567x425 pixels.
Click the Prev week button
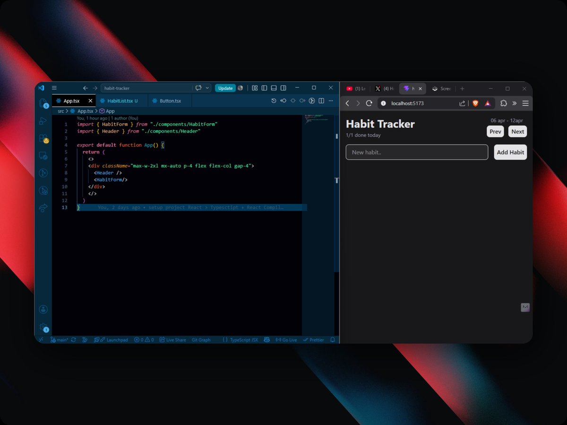(x=495, y=131)
